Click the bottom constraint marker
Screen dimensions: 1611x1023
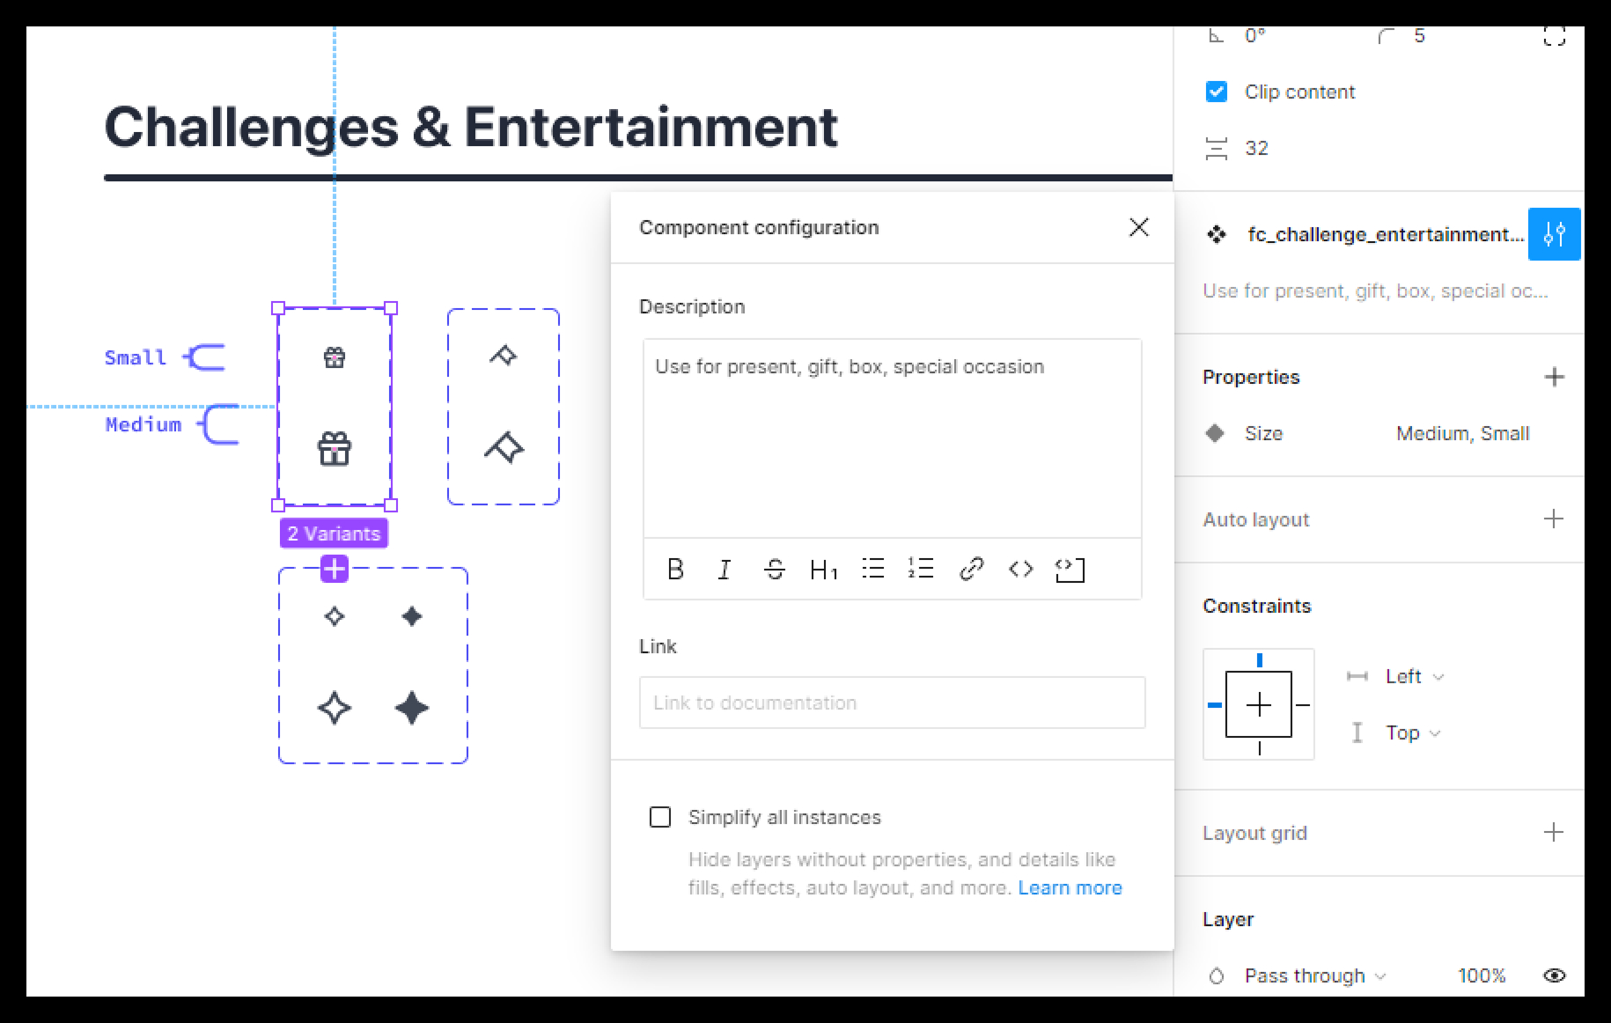point(1260,748)
